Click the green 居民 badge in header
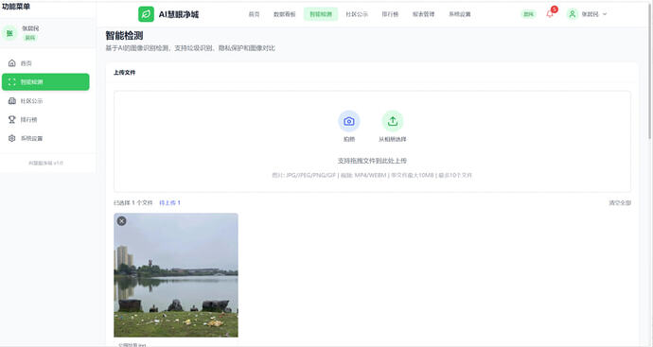The height and width of the screenshot is (347, 653). click(528, 14)
